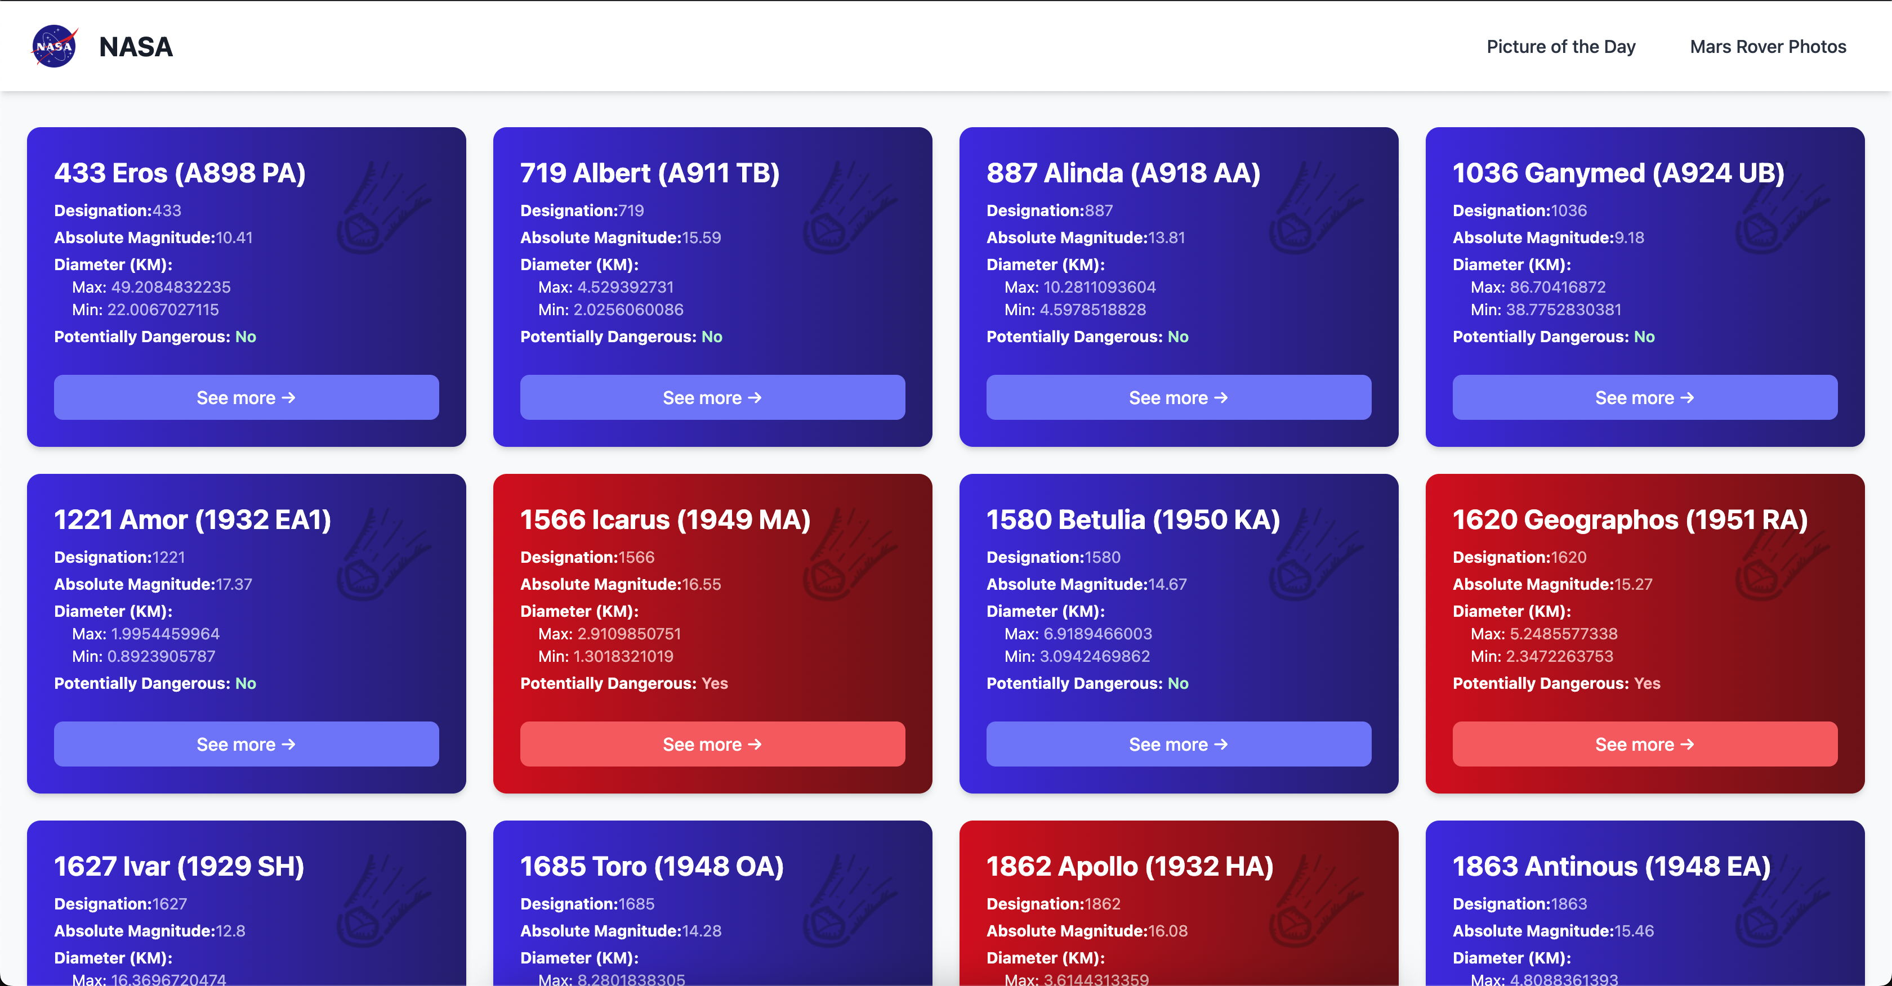See more about 719 Albert
1892x986 pixels.
pos(712,397)
